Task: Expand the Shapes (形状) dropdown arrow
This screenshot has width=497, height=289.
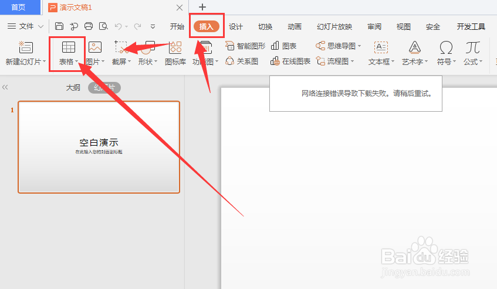Action: (x=155, y=61)
